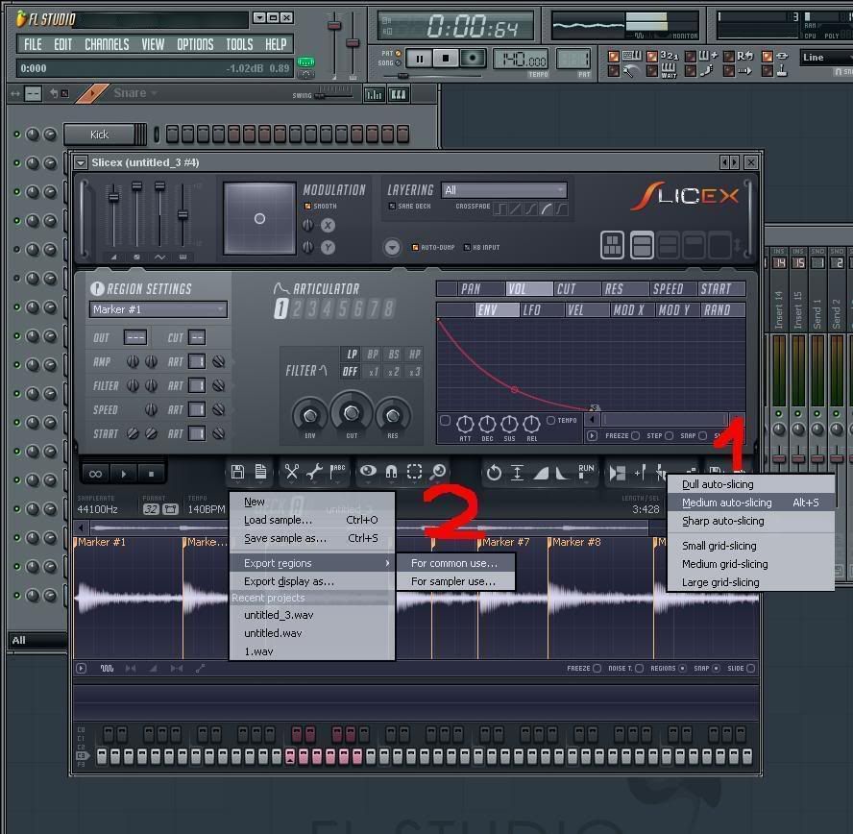Click the step sequencer graph editor icon
This screenshot has width=853, height=834.
click(x=375, y=95)
